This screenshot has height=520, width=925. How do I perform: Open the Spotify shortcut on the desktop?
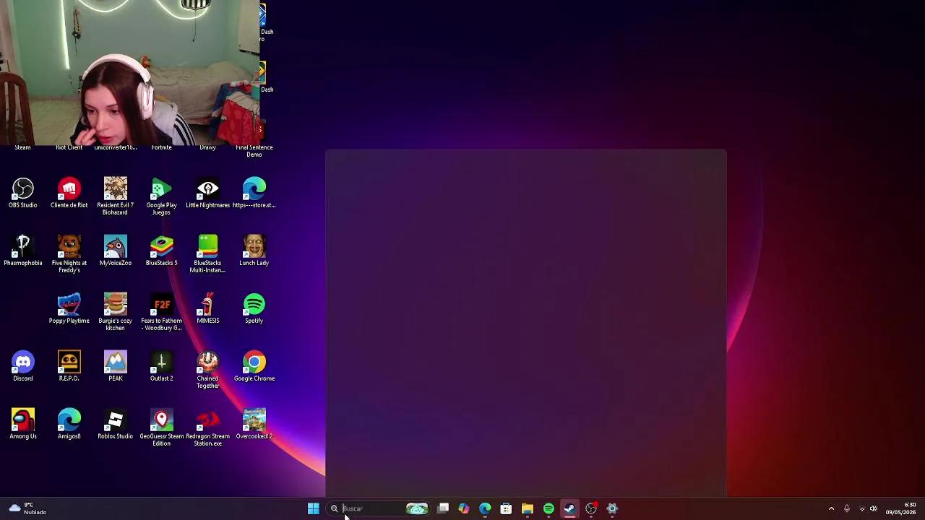(254, 308)
